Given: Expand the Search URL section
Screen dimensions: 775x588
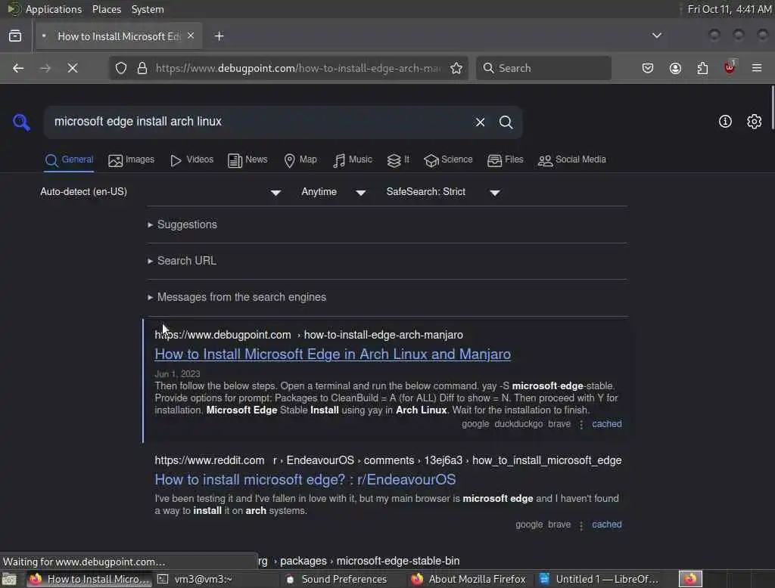Looking at the screenshot, I should coord(182,261).
